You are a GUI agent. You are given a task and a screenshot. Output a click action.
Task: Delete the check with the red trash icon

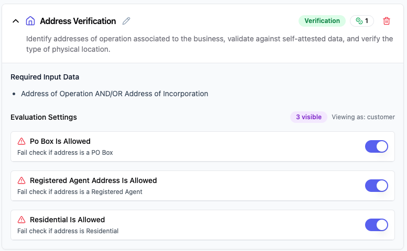(387, 21)
